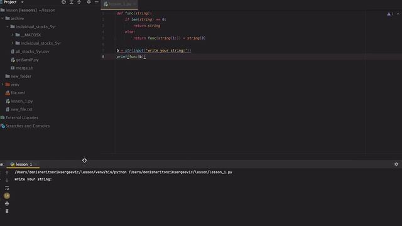Toggle soft-wrap in the Run console
This screenshot has width=402, height=226.
[x=7, y=188]
